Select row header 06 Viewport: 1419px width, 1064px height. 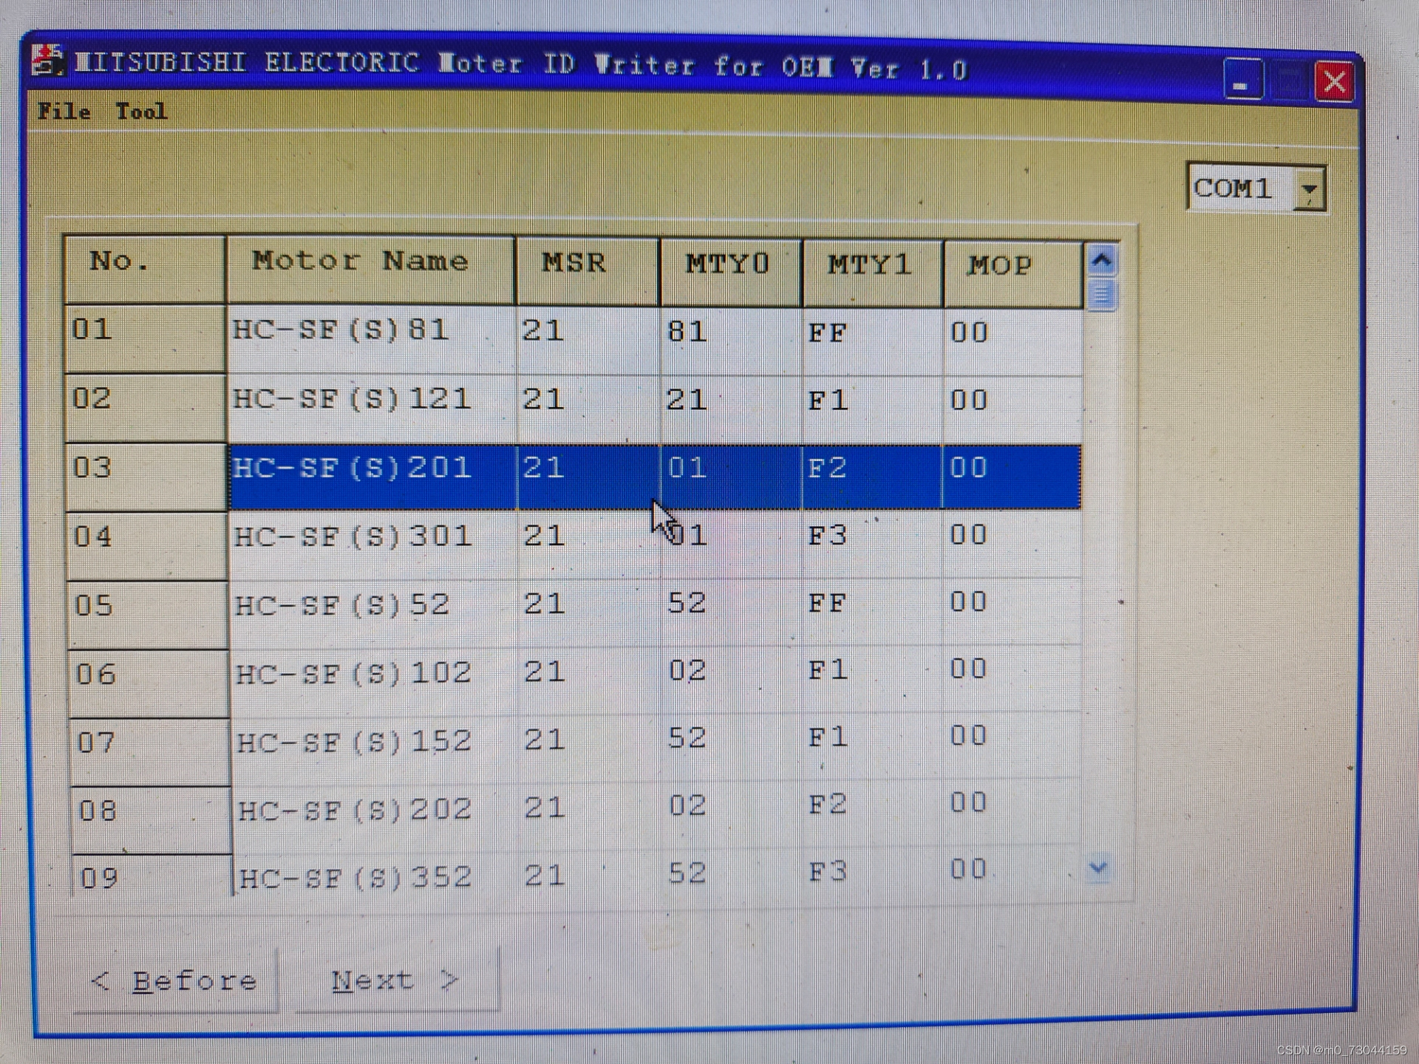[x=149, y=683]
